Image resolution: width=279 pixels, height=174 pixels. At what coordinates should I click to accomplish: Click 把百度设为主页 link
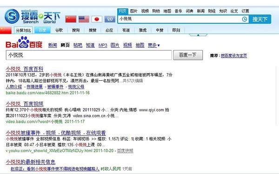click(x=234, y=56)
